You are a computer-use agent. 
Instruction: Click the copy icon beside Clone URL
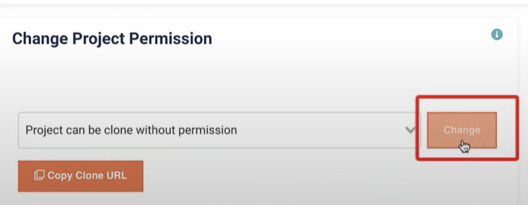[x=39, y=175]
